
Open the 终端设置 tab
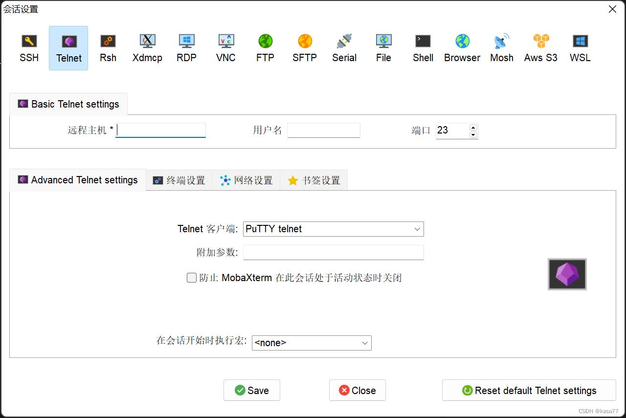click(179, 180)
